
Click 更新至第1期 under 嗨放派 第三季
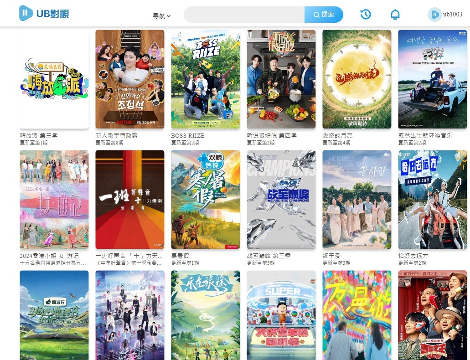[x=34, y=143]
